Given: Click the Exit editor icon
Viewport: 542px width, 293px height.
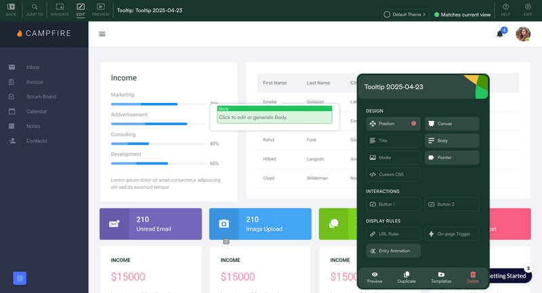Looking at the screenshot, I should 528,9.
